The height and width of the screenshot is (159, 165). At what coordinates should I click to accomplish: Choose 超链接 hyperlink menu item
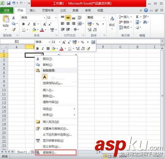56,152
